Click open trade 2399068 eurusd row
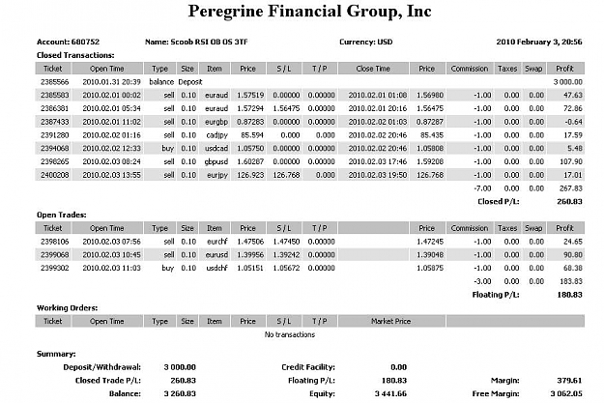Screen dimensions: 604x403 point(309,255)
